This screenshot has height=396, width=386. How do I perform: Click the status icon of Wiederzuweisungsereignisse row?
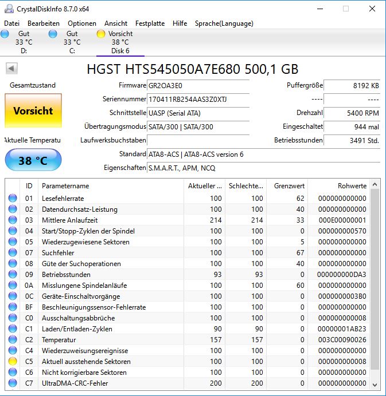click(x=13, y=350)
